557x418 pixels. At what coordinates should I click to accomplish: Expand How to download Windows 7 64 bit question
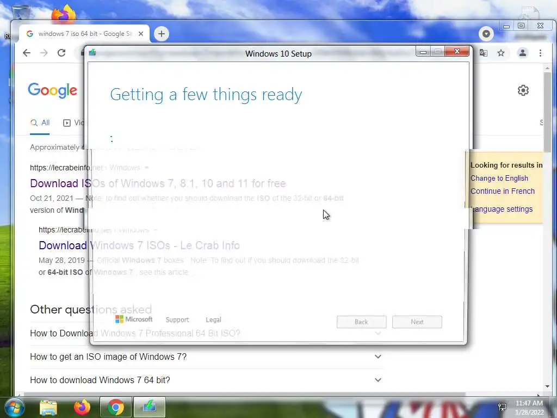point(206,380)
